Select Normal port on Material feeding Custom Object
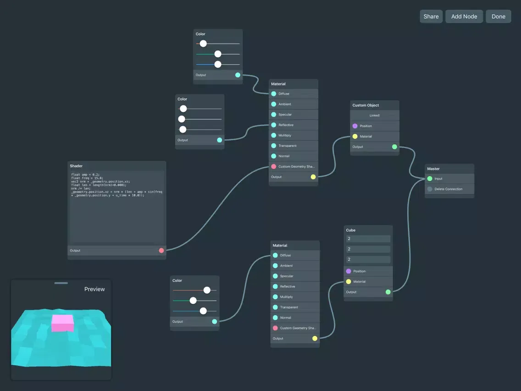This screenshot has height=391, width=521. (273, 156)
